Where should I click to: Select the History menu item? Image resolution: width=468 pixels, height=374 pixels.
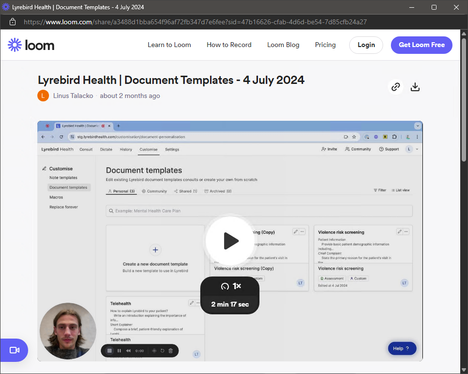126,149
